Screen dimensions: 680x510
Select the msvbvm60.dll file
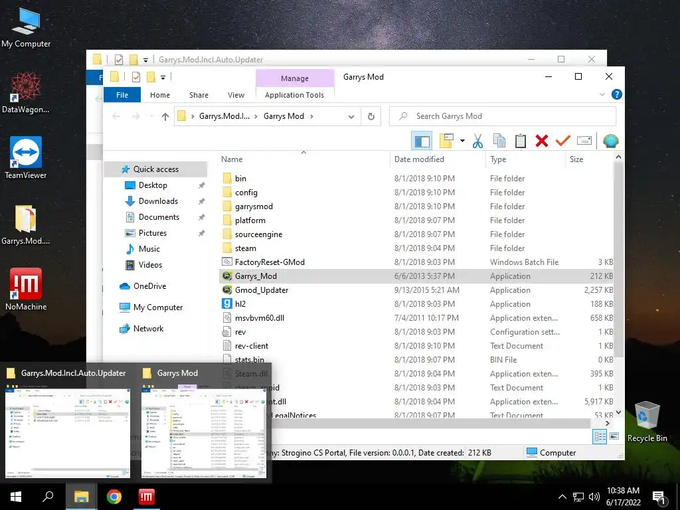[260, 318]
